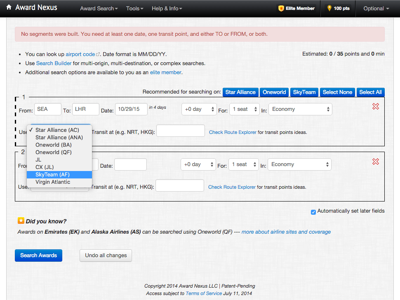
Task: Click the Star Alliance recommendation button
Action: pyautogui.click(x=240, y=92)
